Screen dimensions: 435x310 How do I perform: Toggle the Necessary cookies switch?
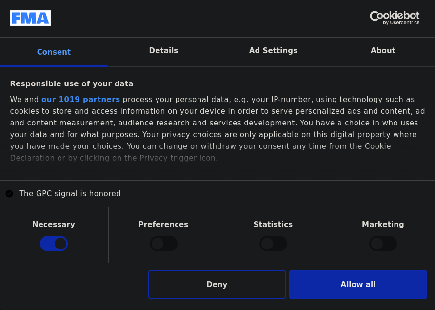(x=54, y=244)
